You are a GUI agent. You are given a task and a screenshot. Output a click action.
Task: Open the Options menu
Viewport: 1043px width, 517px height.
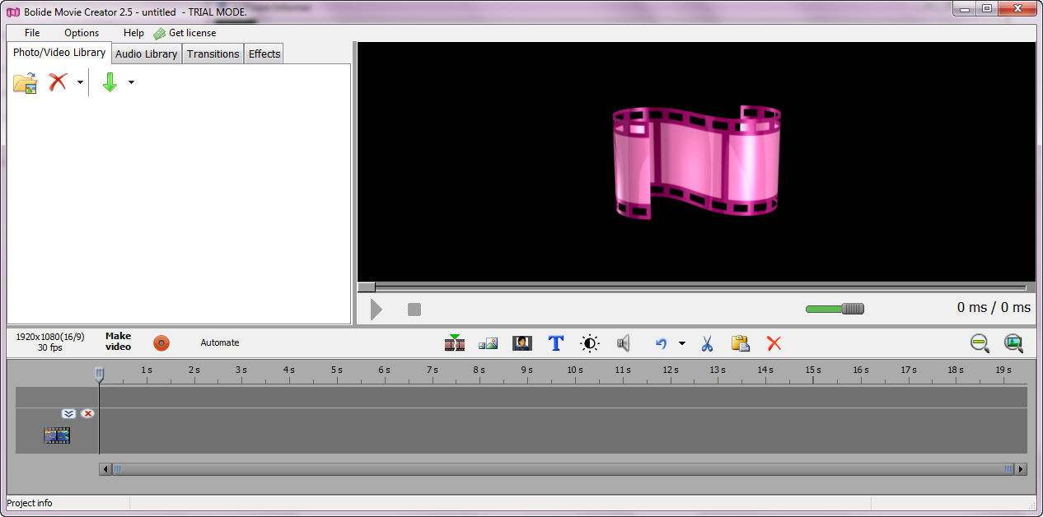pyautogui.click(x=82, y=33)
